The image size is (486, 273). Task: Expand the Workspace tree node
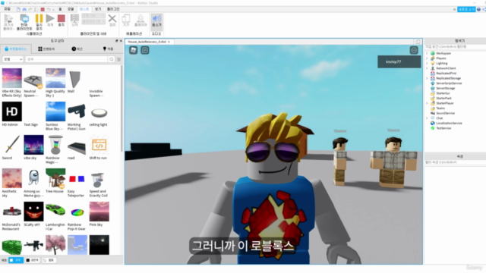point(427,53)
